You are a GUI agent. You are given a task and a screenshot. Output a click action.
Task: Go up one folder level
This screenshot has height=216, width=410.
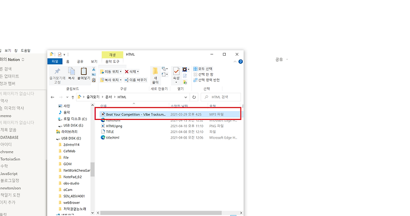pos(73,97)
